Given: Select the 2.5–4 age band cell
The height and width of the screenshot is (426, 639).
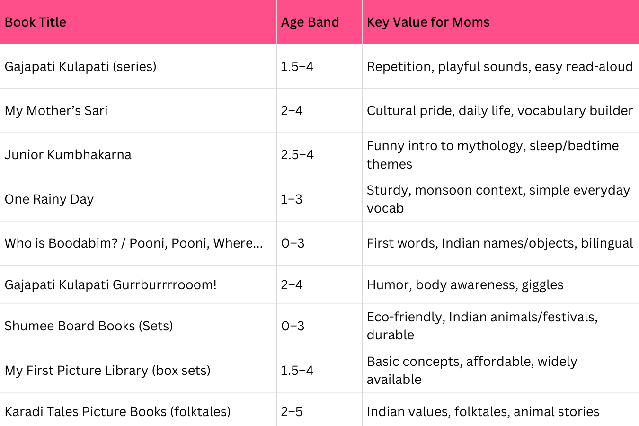Looking at the screenshot, I should pos(297,155).
